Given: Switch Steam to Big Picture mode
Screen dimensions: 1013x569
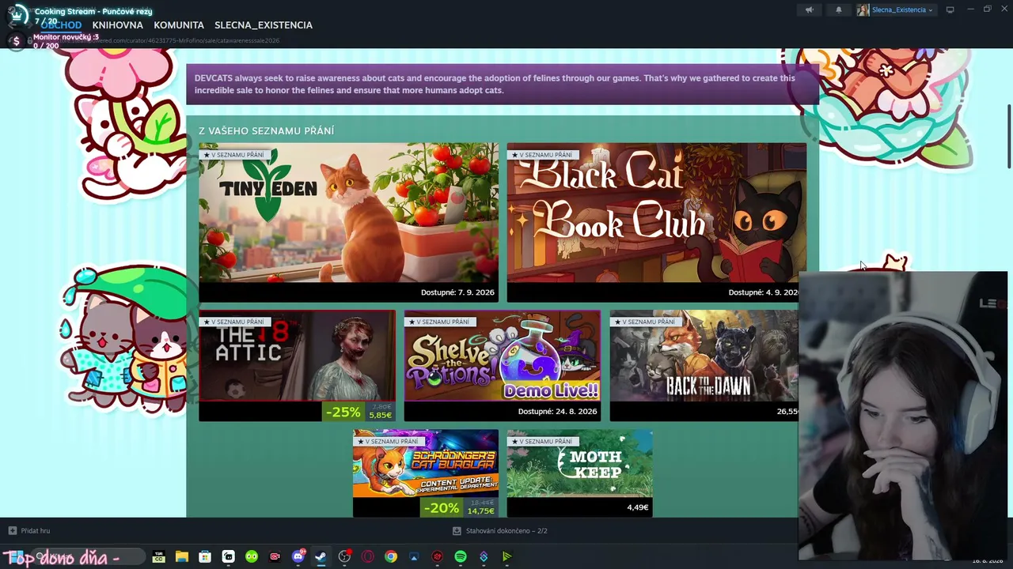Looking at the screenshot, I should pyautogui.click(x=950, y=9).
